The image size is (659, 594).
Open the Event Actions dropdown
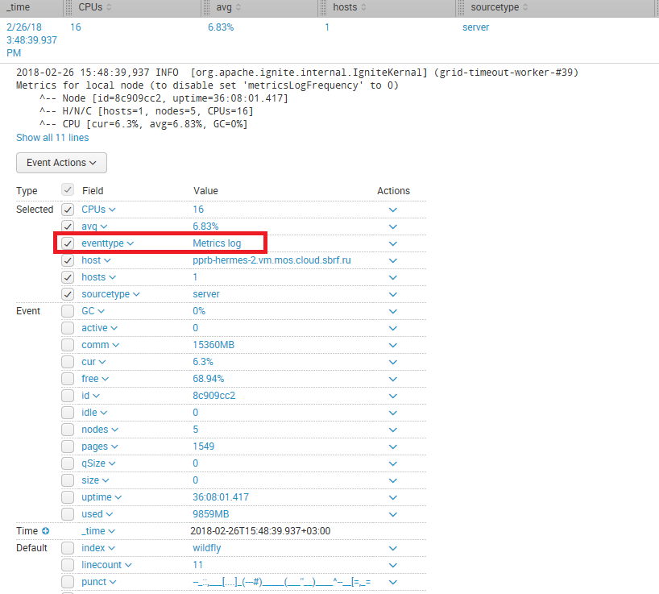(x=61, y=163)
